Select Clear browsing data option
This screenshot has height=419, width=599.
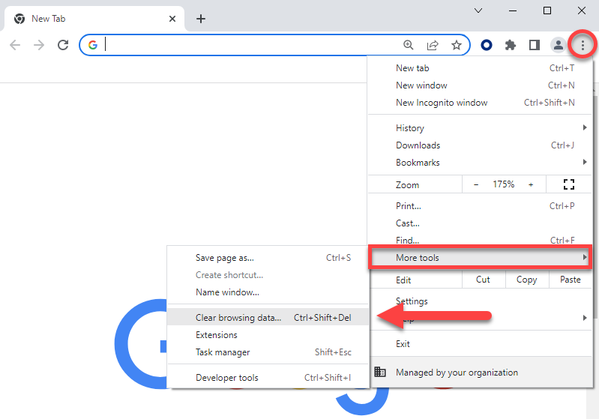[x=238, y=318]
